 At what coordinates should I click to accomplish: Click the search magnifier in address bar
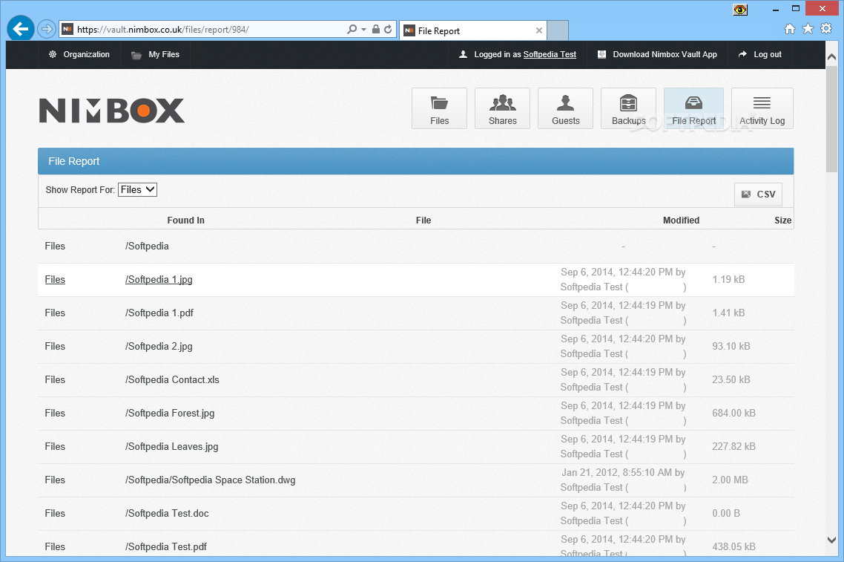352,29
